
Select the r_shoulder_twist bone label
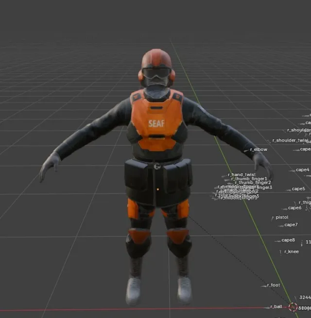pyautogui.click(x=291, y=140)
